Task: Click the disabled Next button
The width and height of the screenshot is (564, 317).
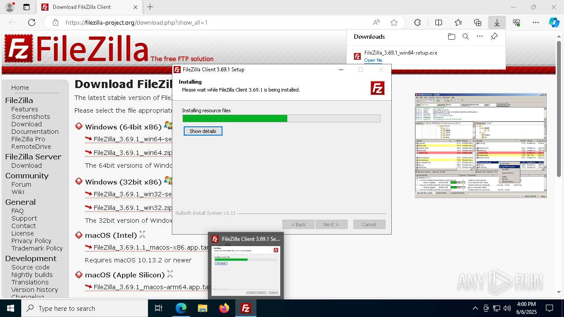Action: tap(331, 225)
